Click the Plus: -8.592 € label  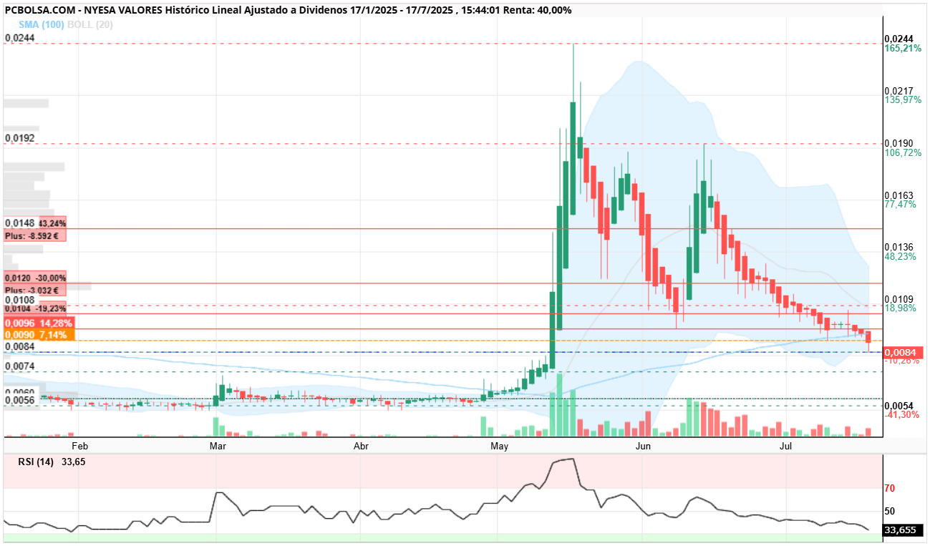click(36, 235)
